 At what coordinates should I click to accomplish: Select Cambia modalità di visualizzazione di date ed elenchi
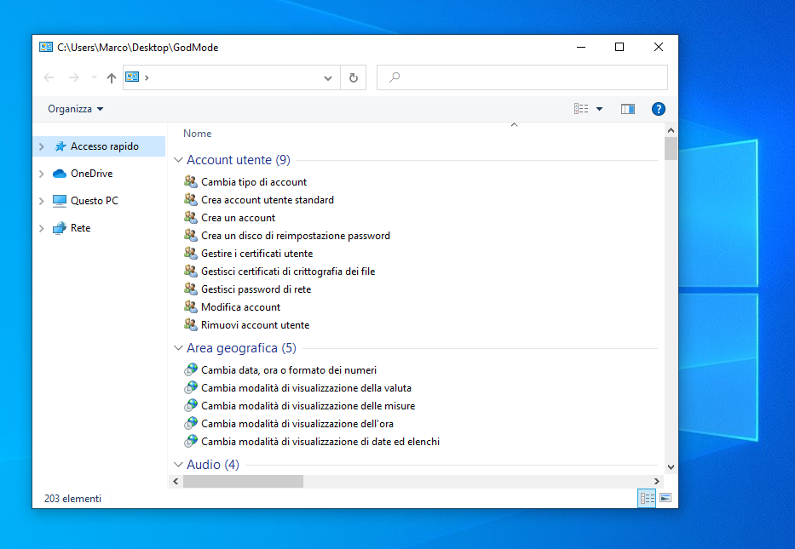coord(320,442)
